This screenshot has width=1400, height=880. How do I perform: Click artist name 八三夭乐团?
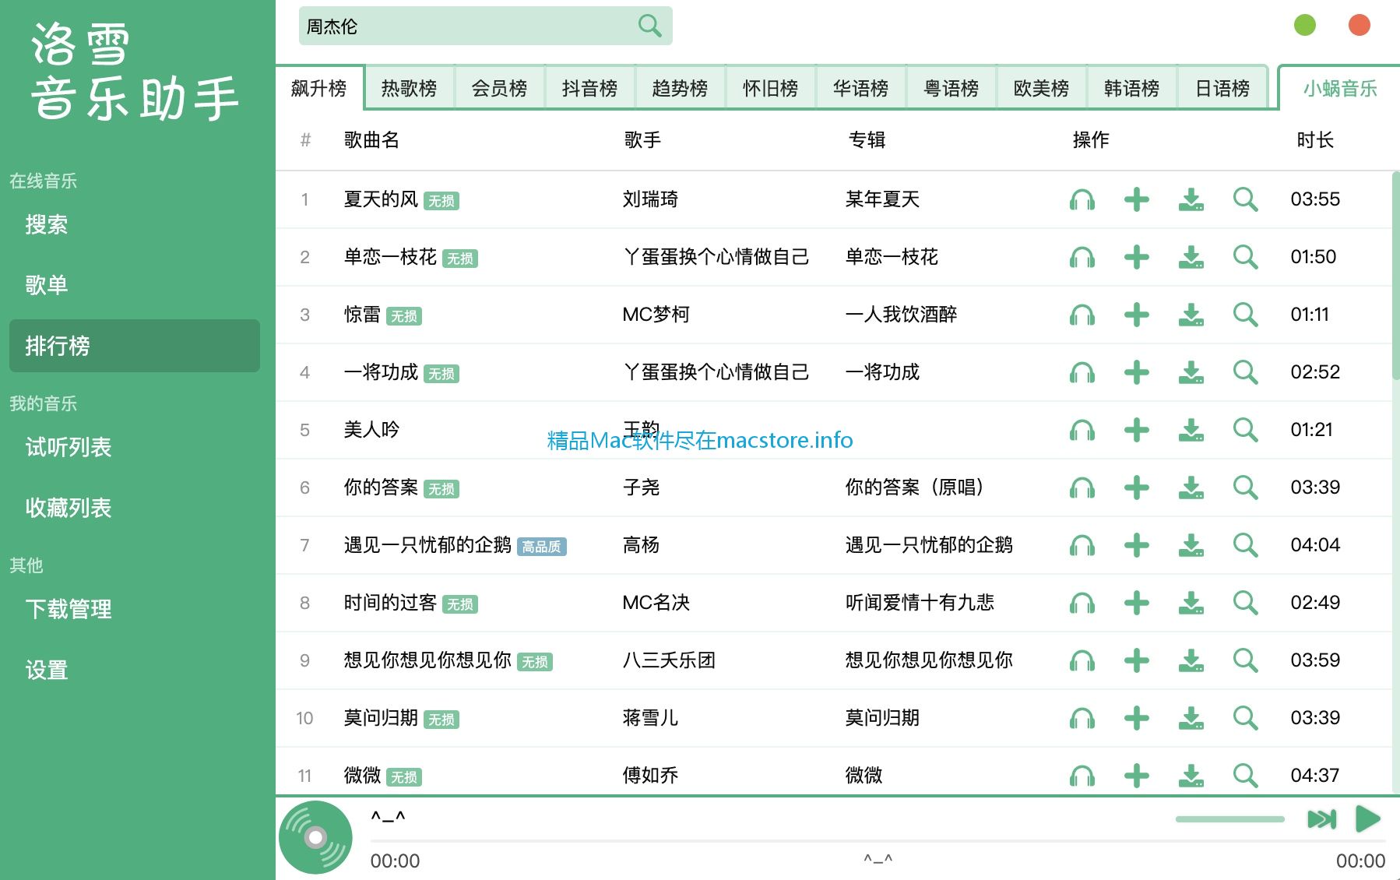(669, 660)
